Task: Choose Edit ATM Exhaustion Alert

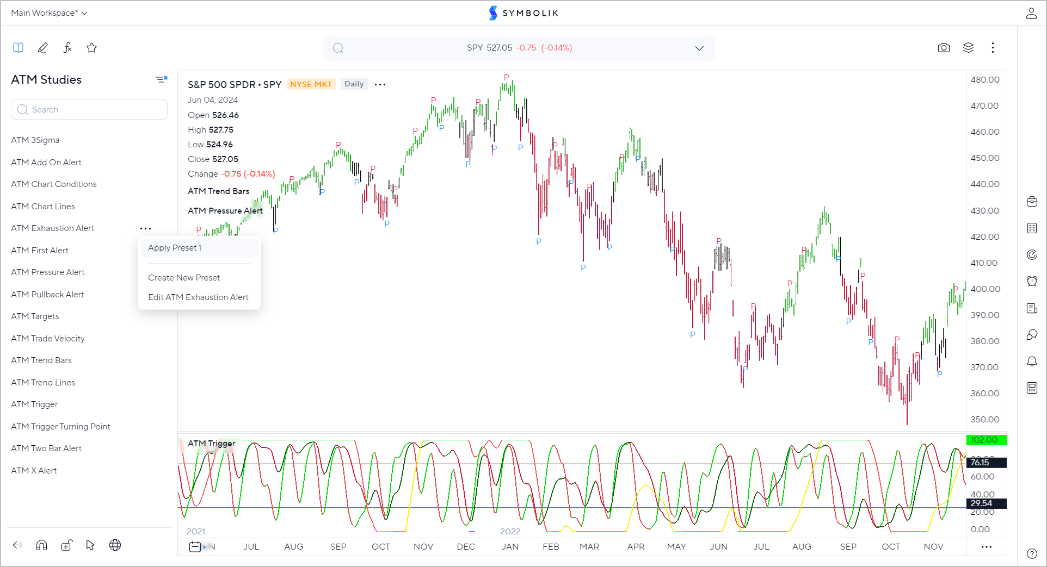Action: pyautogui.click(x=199, y=297)
